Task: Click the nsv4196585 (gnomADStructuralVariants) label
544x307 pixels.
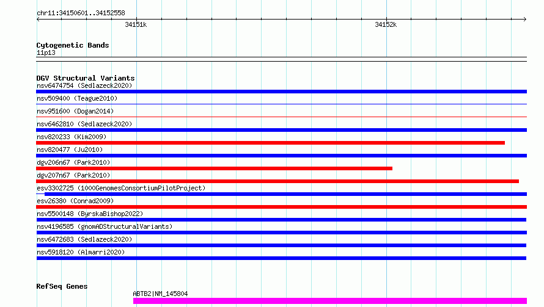Action: tap(105, 226)
